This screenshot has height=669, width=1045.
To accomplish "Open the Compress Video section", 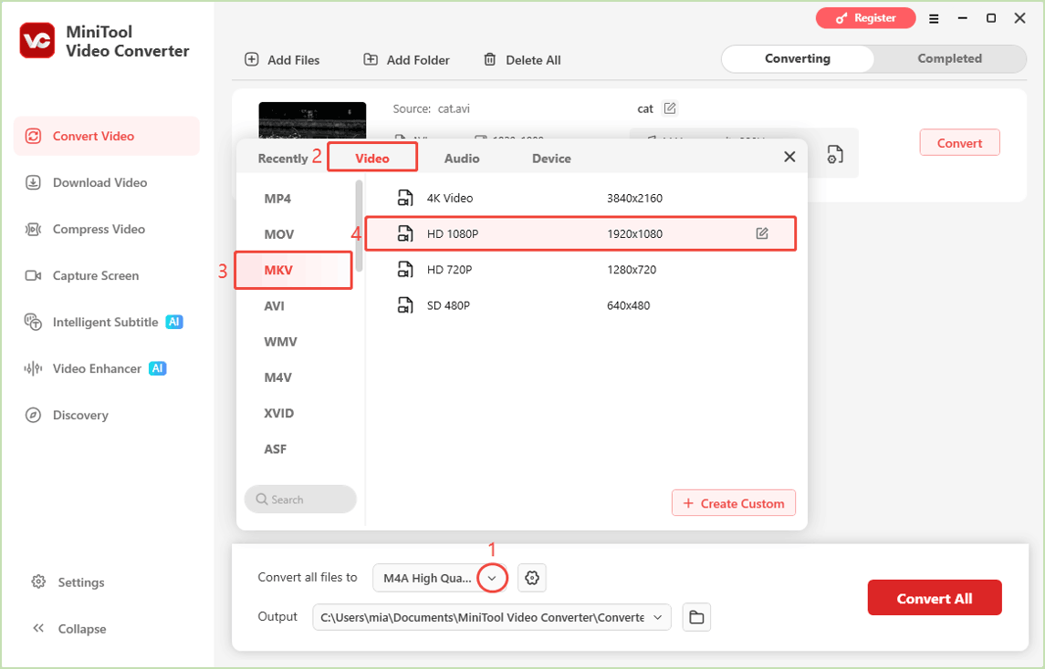I will pos(85,229).
